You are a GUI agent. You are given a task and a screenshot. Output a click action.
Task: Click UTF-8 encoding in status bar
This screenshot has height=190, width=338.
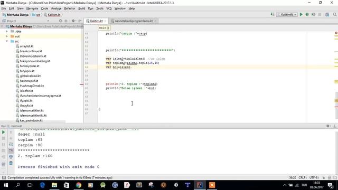(x=314, y=177)
